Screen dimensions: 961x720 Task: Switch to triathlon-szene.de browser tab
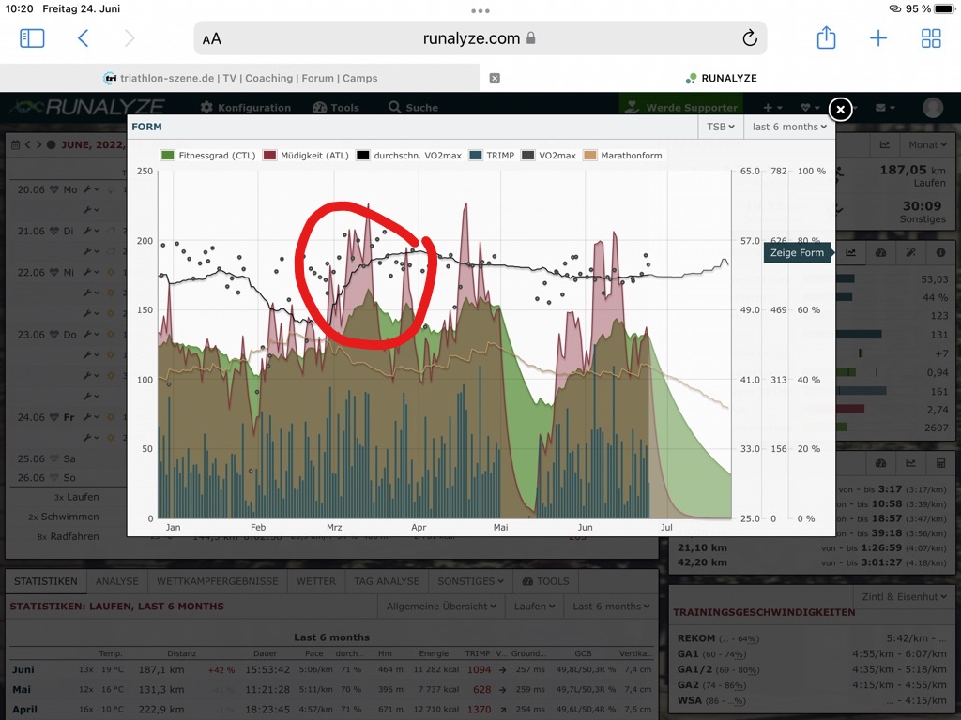tap(240, 79)
